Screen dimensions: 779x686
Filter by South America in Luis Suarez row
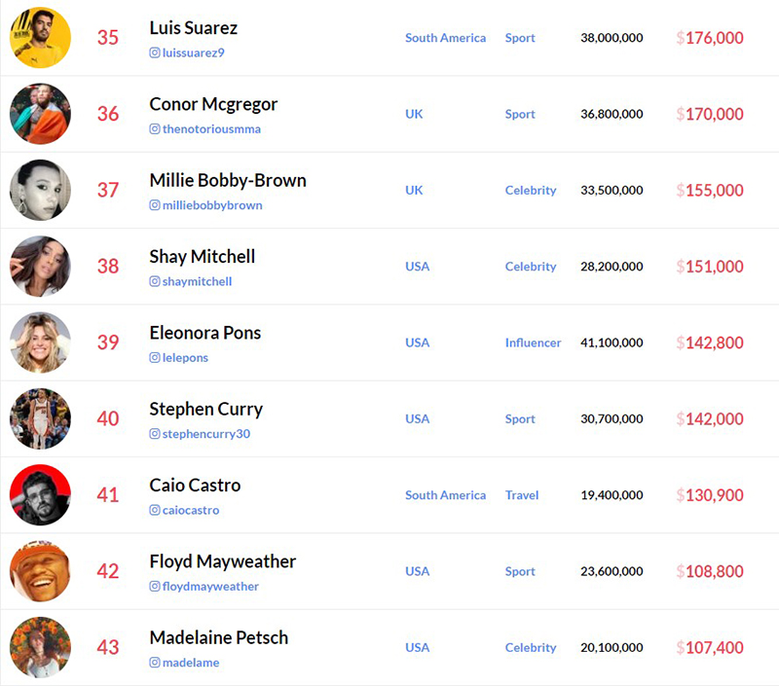click(x=446, y=38)
